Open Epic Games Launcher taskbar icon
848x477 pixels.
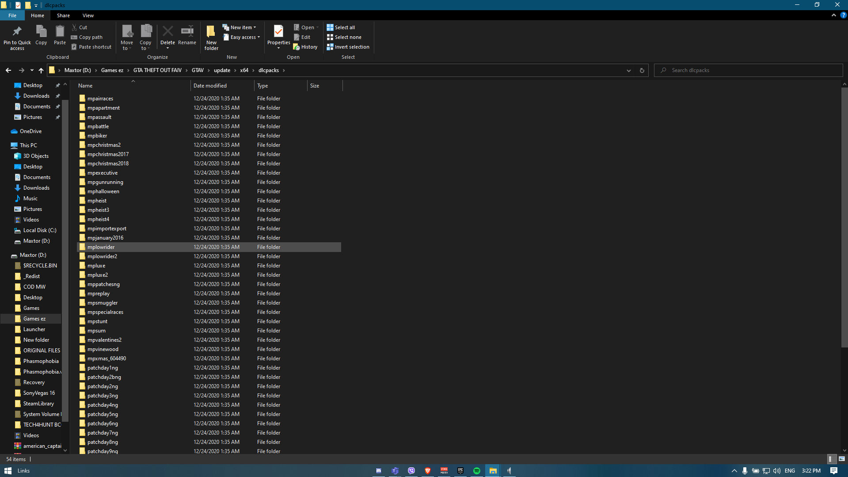460,471
